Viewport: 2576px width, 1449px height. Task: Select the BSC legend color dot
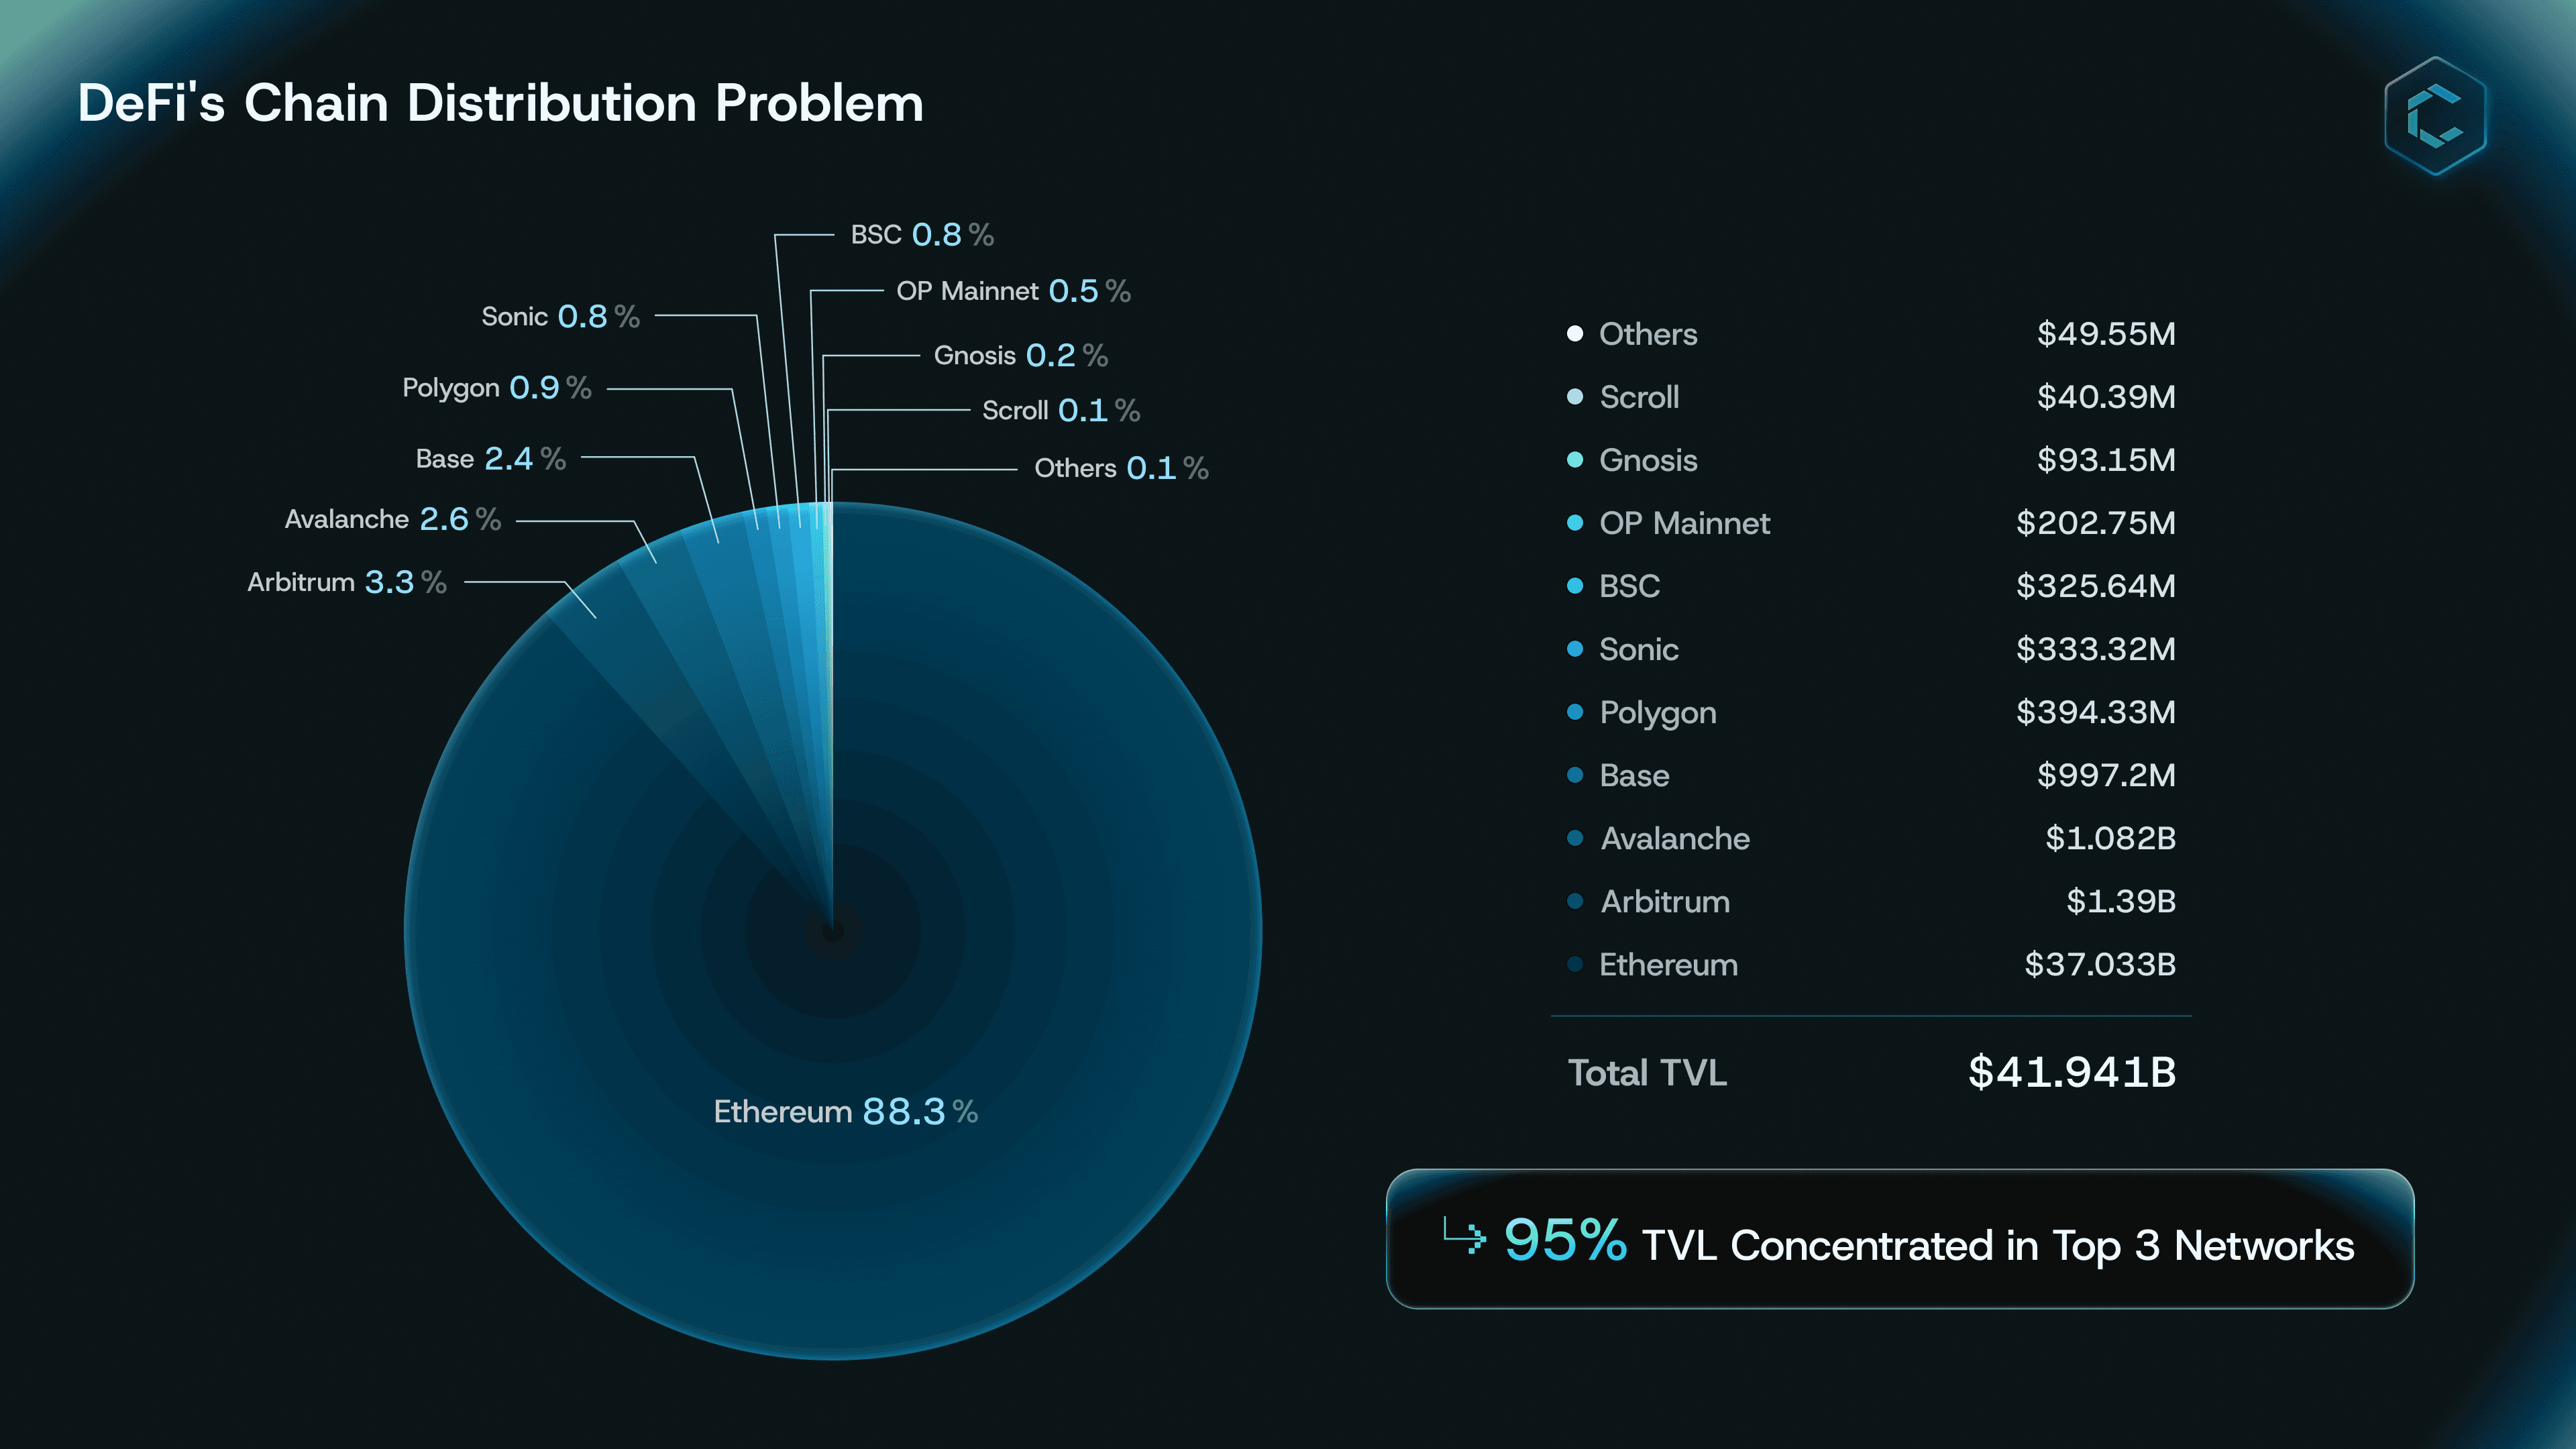tap(1575, 585)
